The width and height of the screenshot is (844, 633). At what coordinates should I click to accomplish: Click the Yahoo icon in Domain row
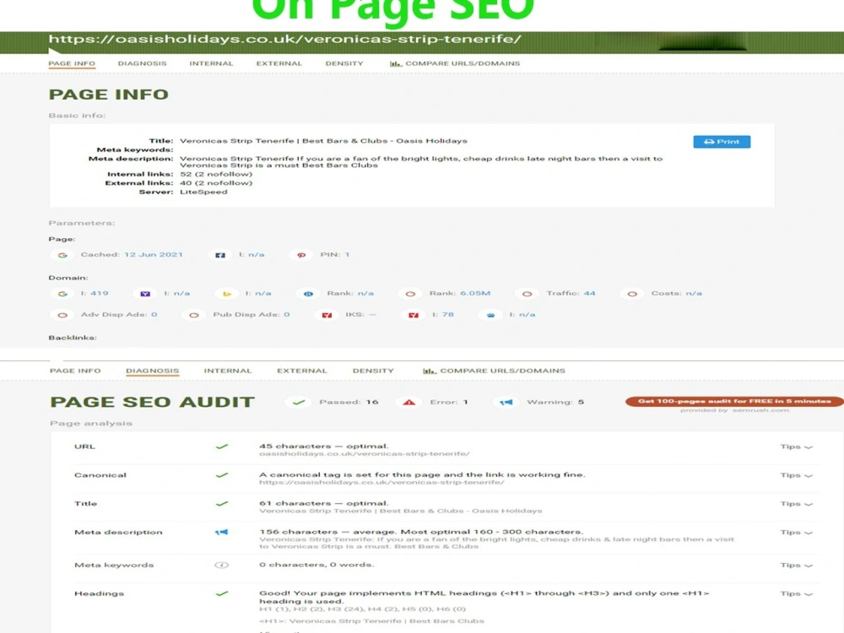145,294
